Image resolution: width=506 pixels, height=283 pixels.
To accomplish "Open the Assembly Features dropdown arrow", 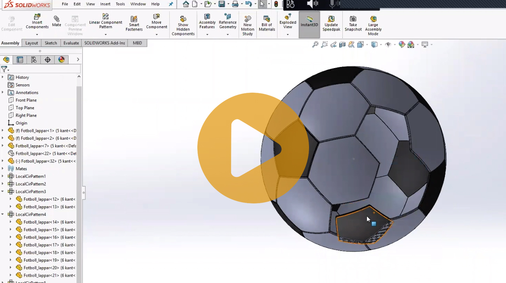I will point(207,34).
